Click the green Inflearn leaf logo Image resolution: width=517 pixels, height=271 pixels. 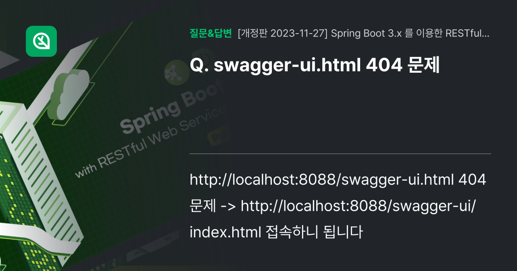[x=41, y=41]
